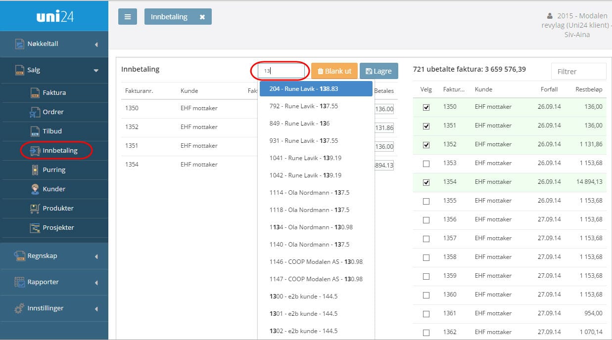Click the hamburger menu icon
The image size is (612, 340).
(128, 17)
